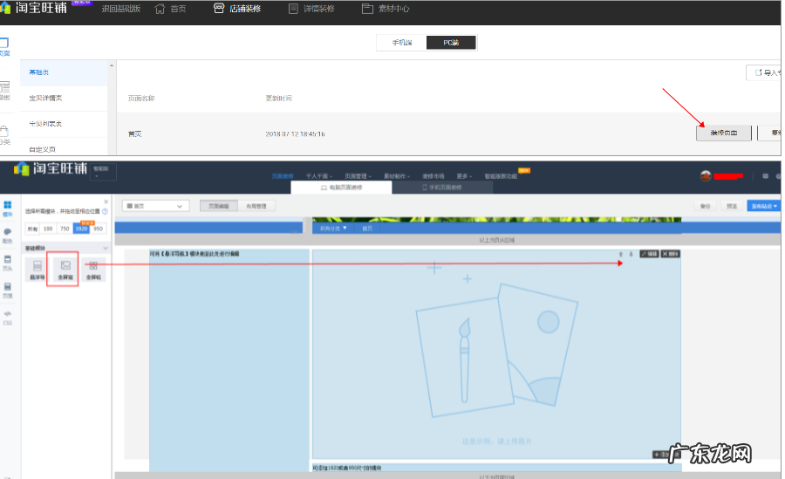Switch to 手机端 mobile view toggle
This screenshot has height=479, width=785.
click(401, 43)
